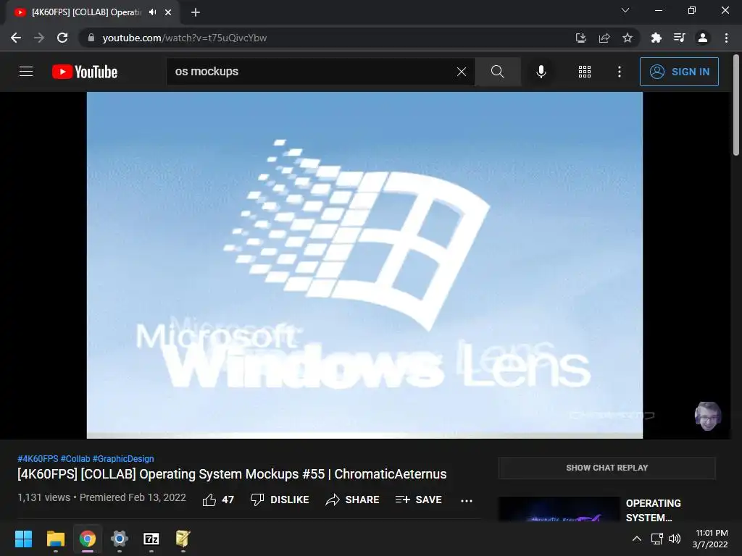Screen dimensions: 742x556
Task: Show hidden system tray icons chevron
Action: (x=637, y=539)
